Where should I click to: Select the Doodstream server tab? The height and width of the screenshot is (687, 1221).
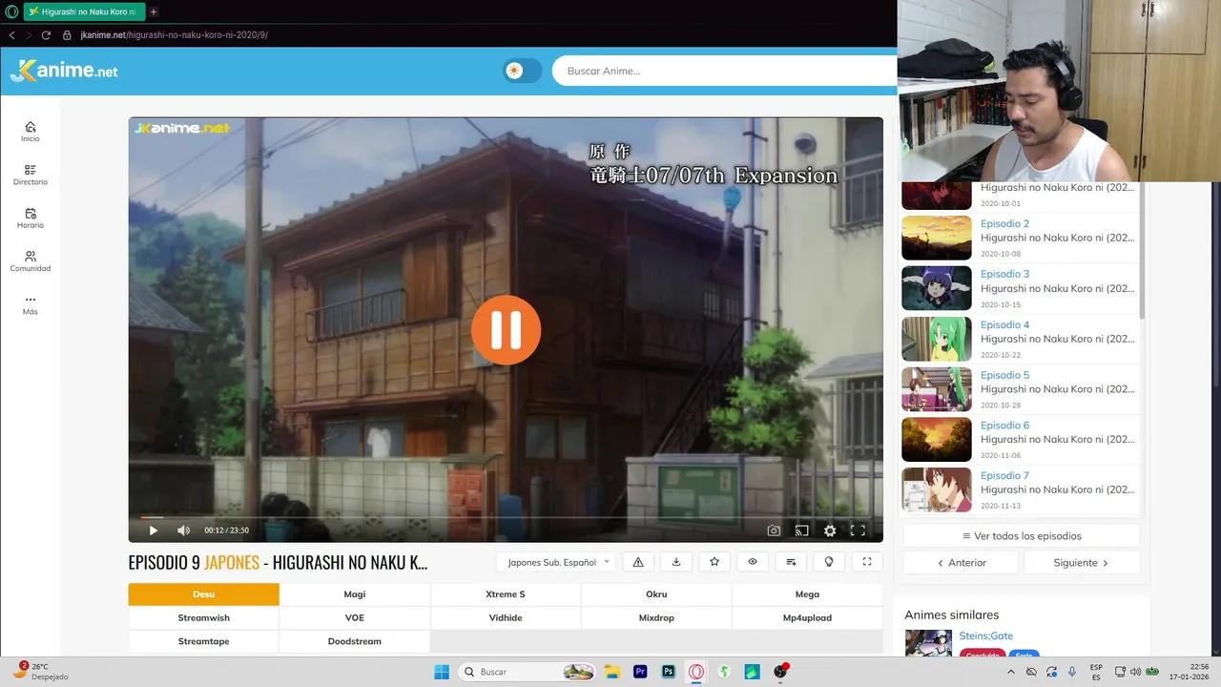(x=355, y=641)
